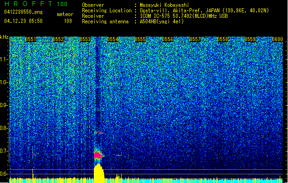This screenshot has width=288, height=183.
Task: Click the large pink meteor echo near 0553
Action: point(98,155)
